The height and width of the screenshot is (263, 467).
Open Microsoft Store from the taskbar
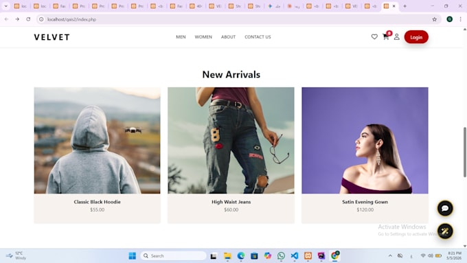point(254,256)
